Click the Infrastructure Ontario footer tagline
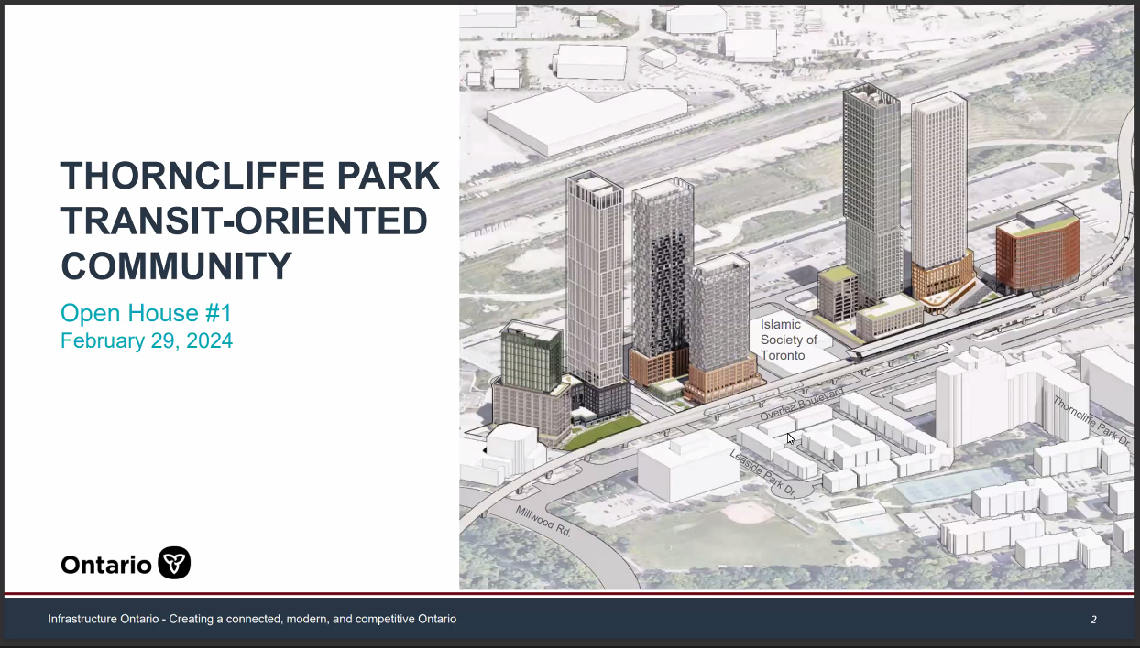1140x648 pixels. 252,620
